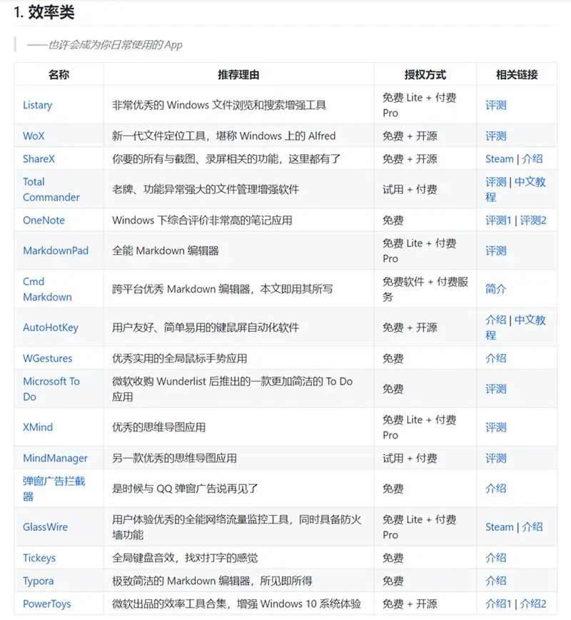Open the Steam link in ShareX row
Image resolution: width=571 pixels, height=620 pixels.
point(500,159)
